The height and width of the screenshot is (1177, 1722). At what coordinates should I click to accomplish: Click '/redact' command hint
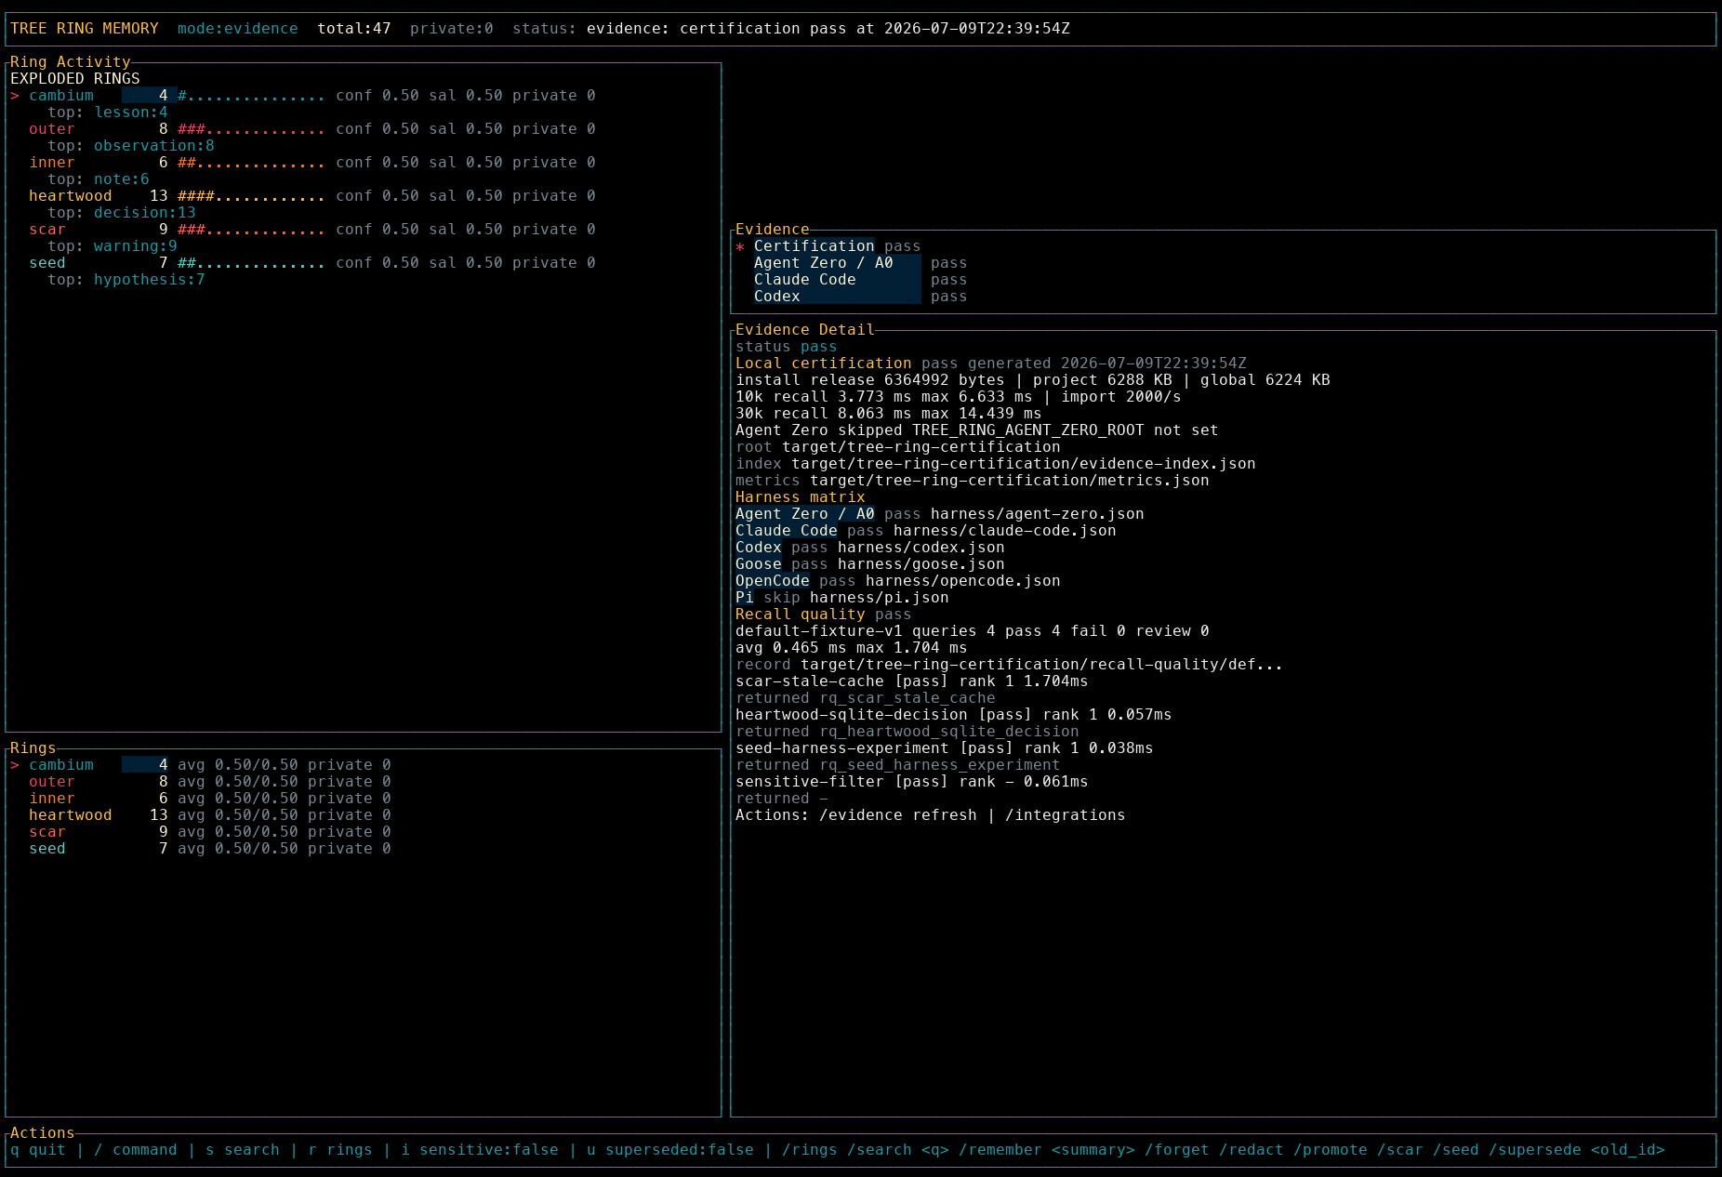click(x=1252, y=1150)
